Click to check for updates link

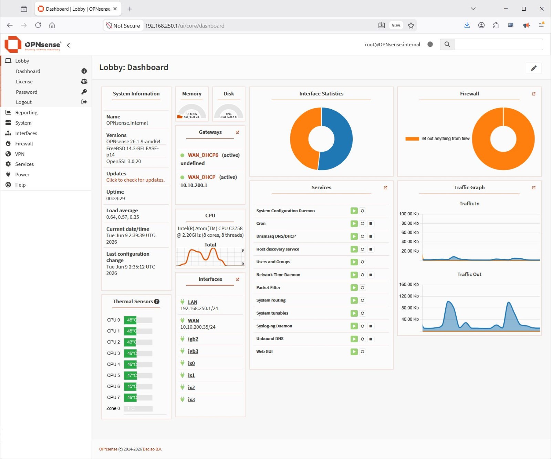point(135,180)
